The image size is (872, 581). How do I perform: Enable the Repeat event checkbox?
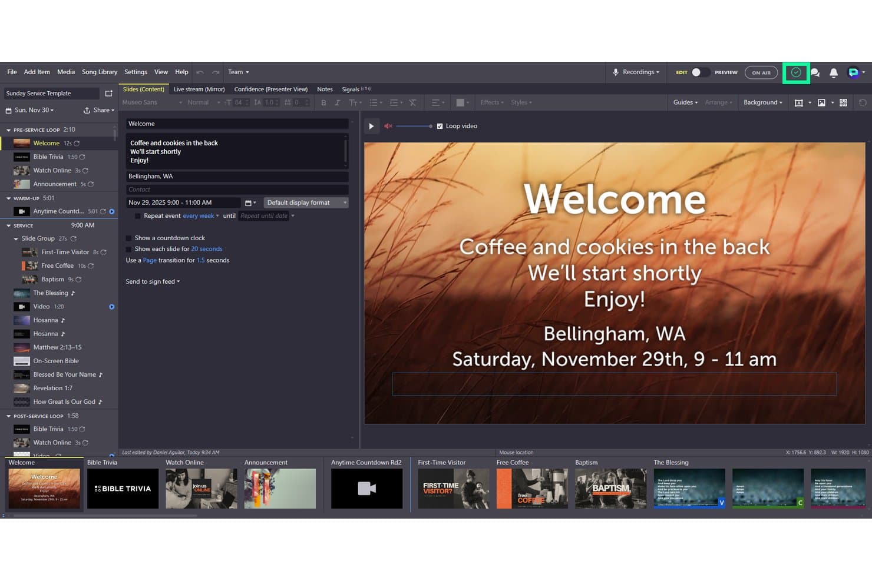click(138, 216)
